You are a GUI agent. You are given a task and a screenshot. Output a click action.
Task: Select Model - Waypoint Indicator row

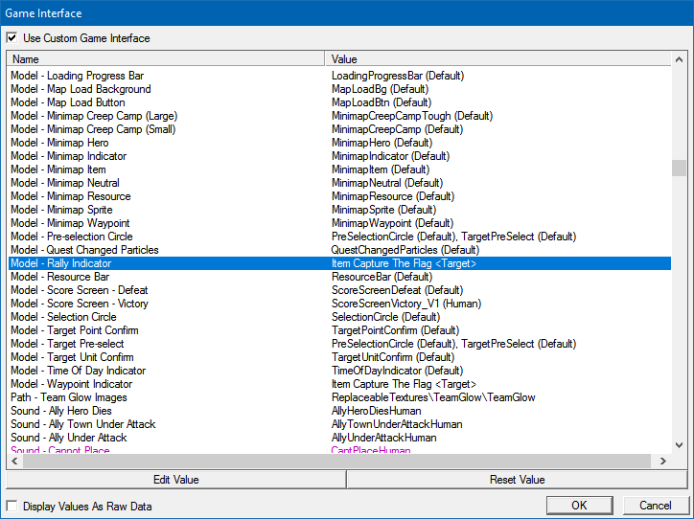tap(339, 384)
